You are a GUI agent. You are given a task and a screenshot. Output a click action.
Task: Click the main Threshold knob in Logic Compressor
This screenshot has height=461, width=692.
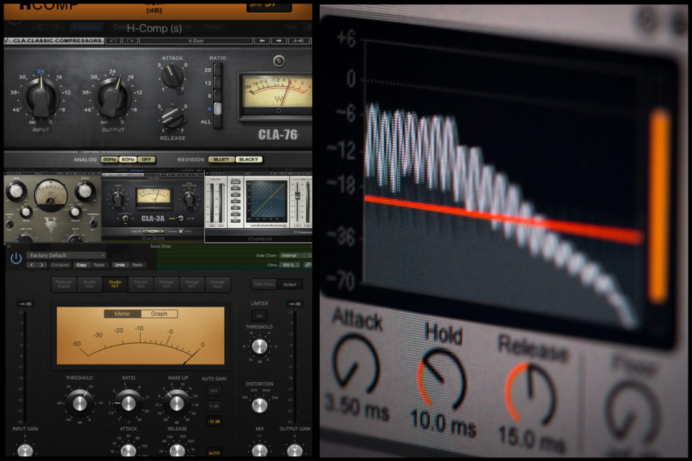click(x=80, y=403)
